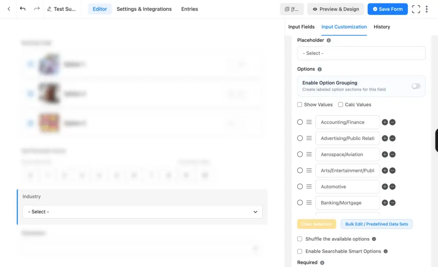Edit the form title Test Su...
Viewport: 438px width, 267px height.
pyautogui.click(x=62, y=9)
